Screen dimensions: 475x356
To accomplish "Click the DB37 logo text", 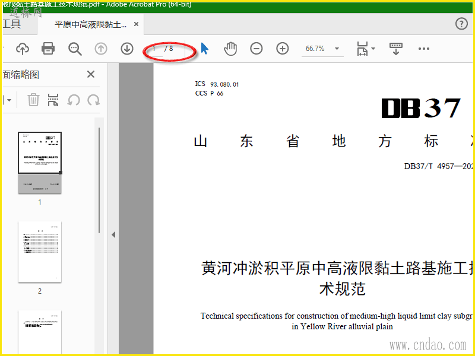I will click(421, 108).
